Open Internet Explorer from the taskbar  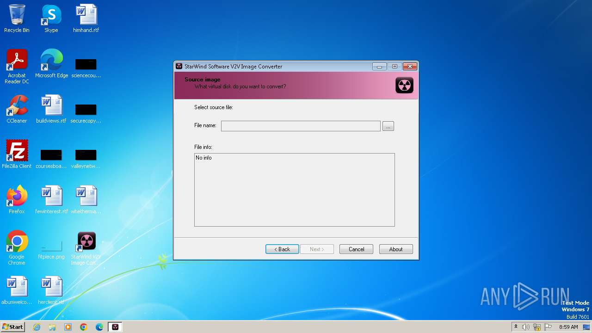pos(37,327)
